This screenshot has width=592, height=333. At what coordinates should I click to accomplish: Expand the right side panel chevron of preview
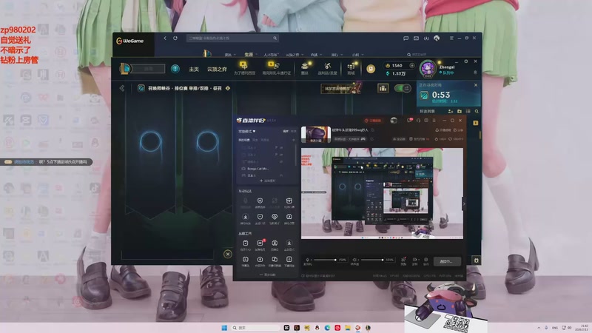(x=464, y=204)
